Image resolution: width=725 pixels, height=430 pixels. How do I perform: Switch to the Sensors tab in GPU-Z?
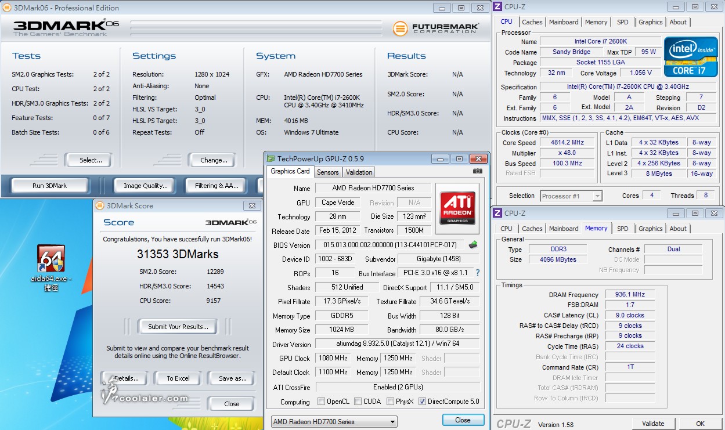point(327,172)
